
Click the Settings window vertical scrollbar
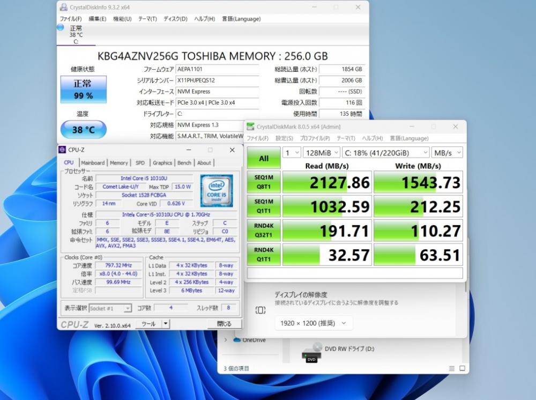pos(465,288)
